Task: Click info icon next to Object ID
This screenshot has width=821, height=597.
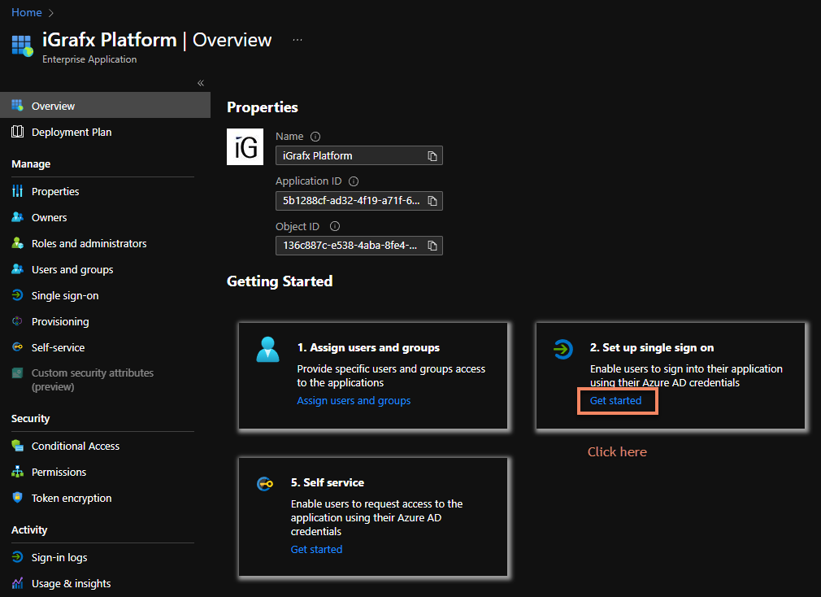Action: pyautogui.click(x=335, y=227)
